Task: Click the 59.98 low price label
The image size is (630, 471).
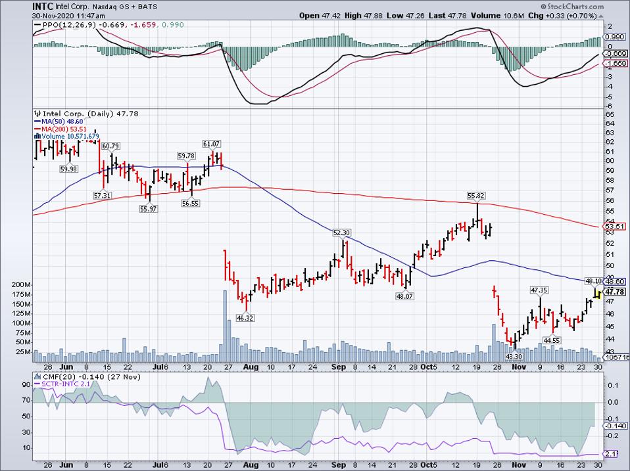Action: coord(68,169)
